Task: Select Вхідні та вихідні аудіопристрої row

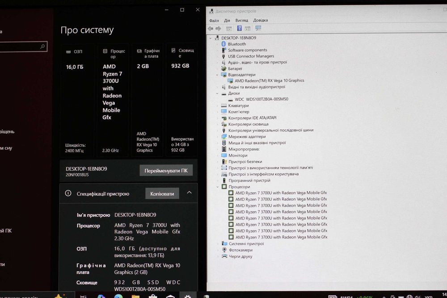Action: pyautogui.click(x=257, y=87)
